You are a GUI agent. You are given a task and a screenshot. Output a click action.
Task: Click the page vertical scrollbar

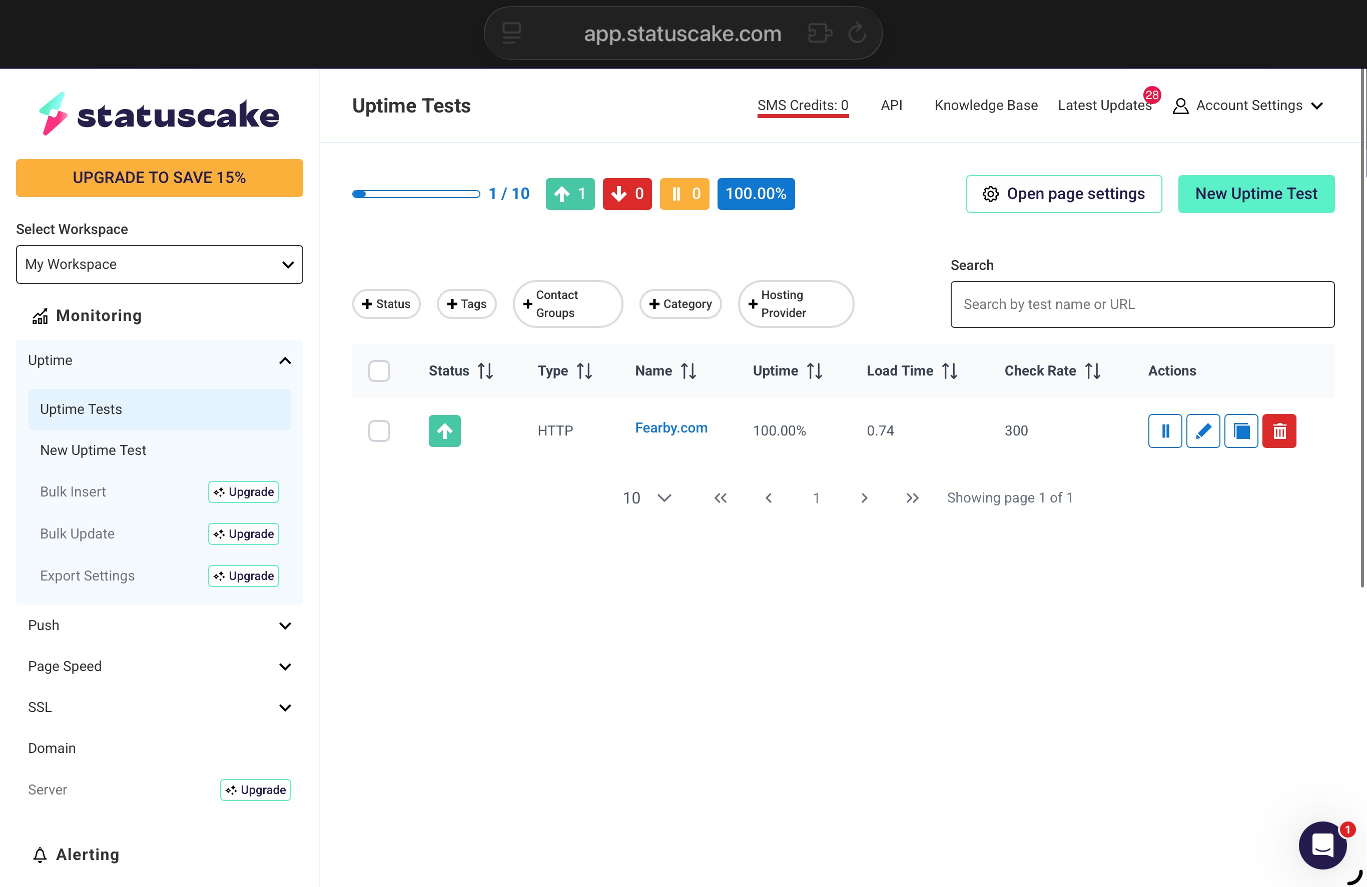1362,327
